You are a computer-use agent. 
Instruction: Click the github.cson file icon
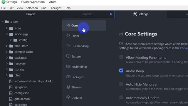tap(11, 99)
